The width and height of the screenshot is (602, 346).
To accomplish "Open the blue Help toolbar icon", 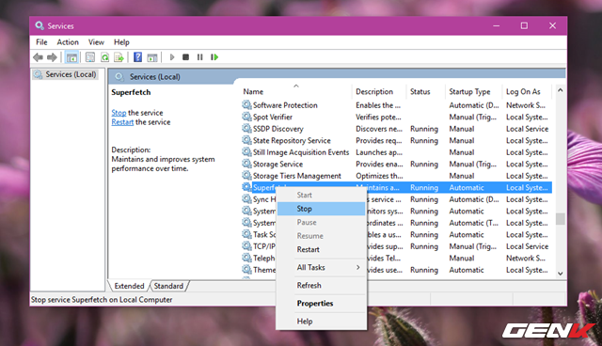I will click(x=138, y=57).
